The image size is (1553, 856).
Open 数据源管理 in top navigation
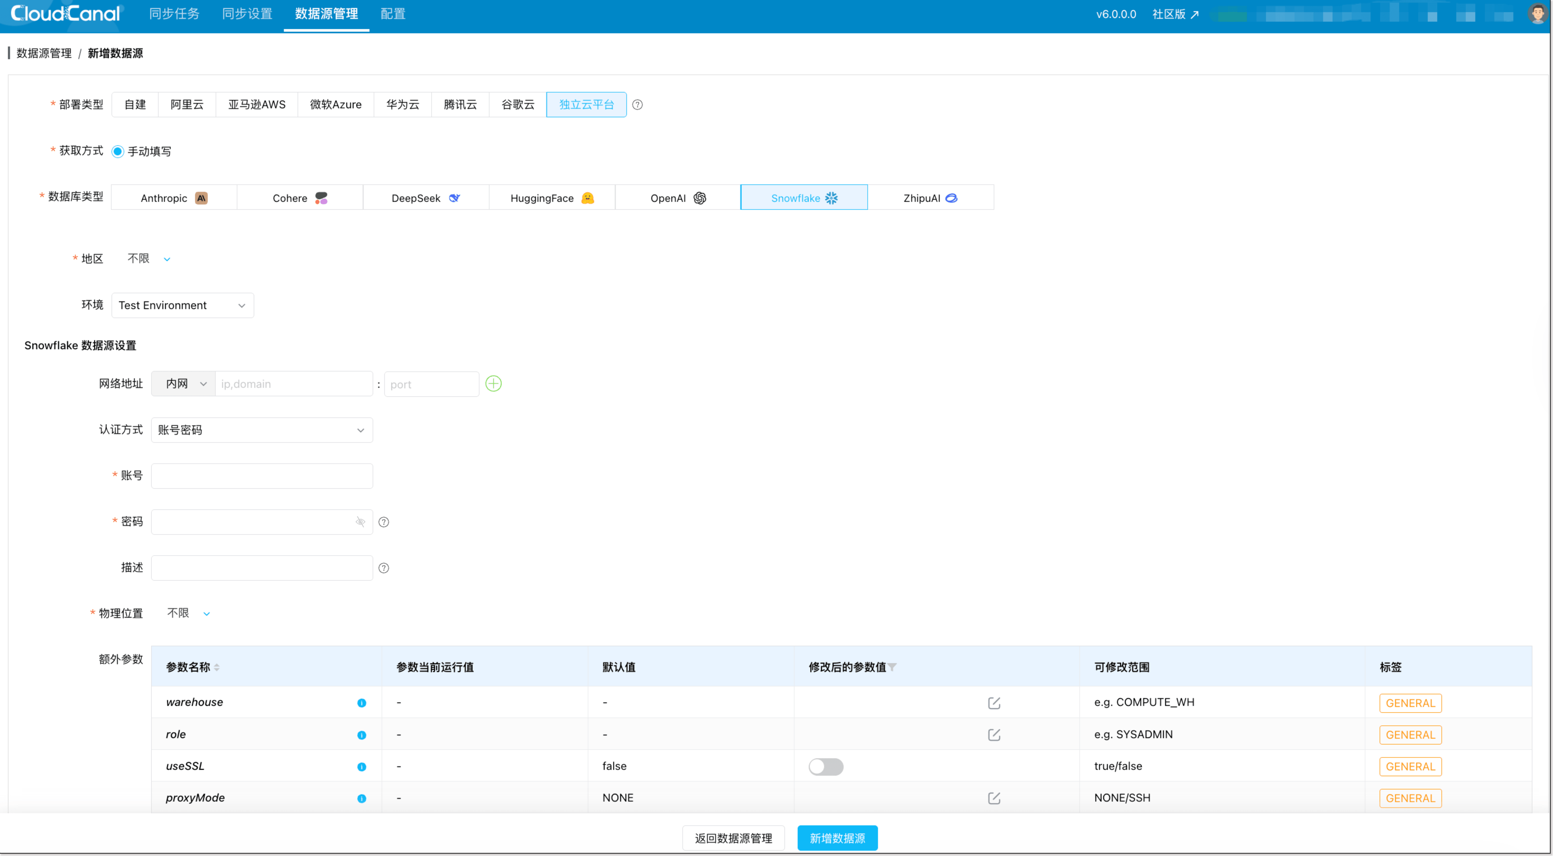[x=326, y=13]
